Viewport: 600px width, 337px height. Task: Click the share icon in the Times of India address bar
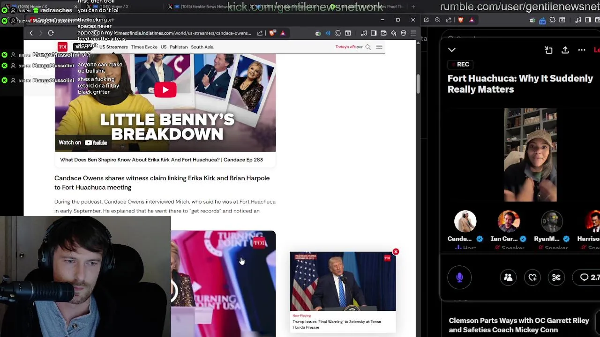pos(260,33)
